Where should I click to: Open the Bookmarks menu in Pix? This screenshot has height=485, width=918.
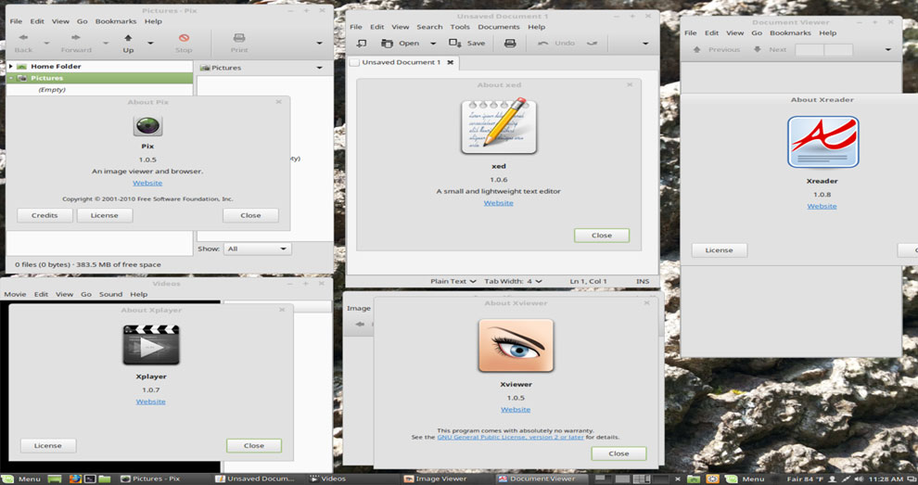116,21
